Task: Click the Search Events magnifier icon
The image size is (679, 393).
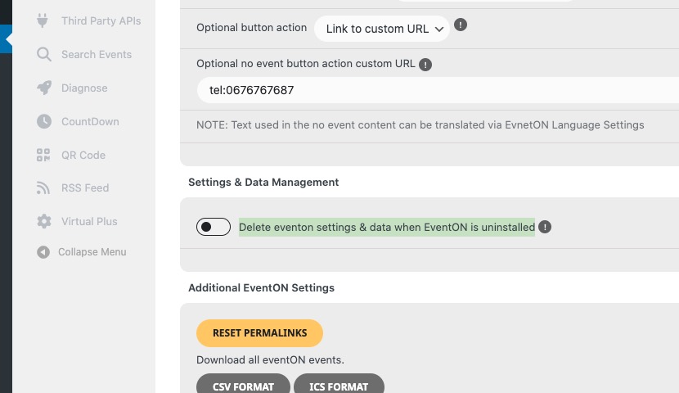Action: (x=43, y=54)
